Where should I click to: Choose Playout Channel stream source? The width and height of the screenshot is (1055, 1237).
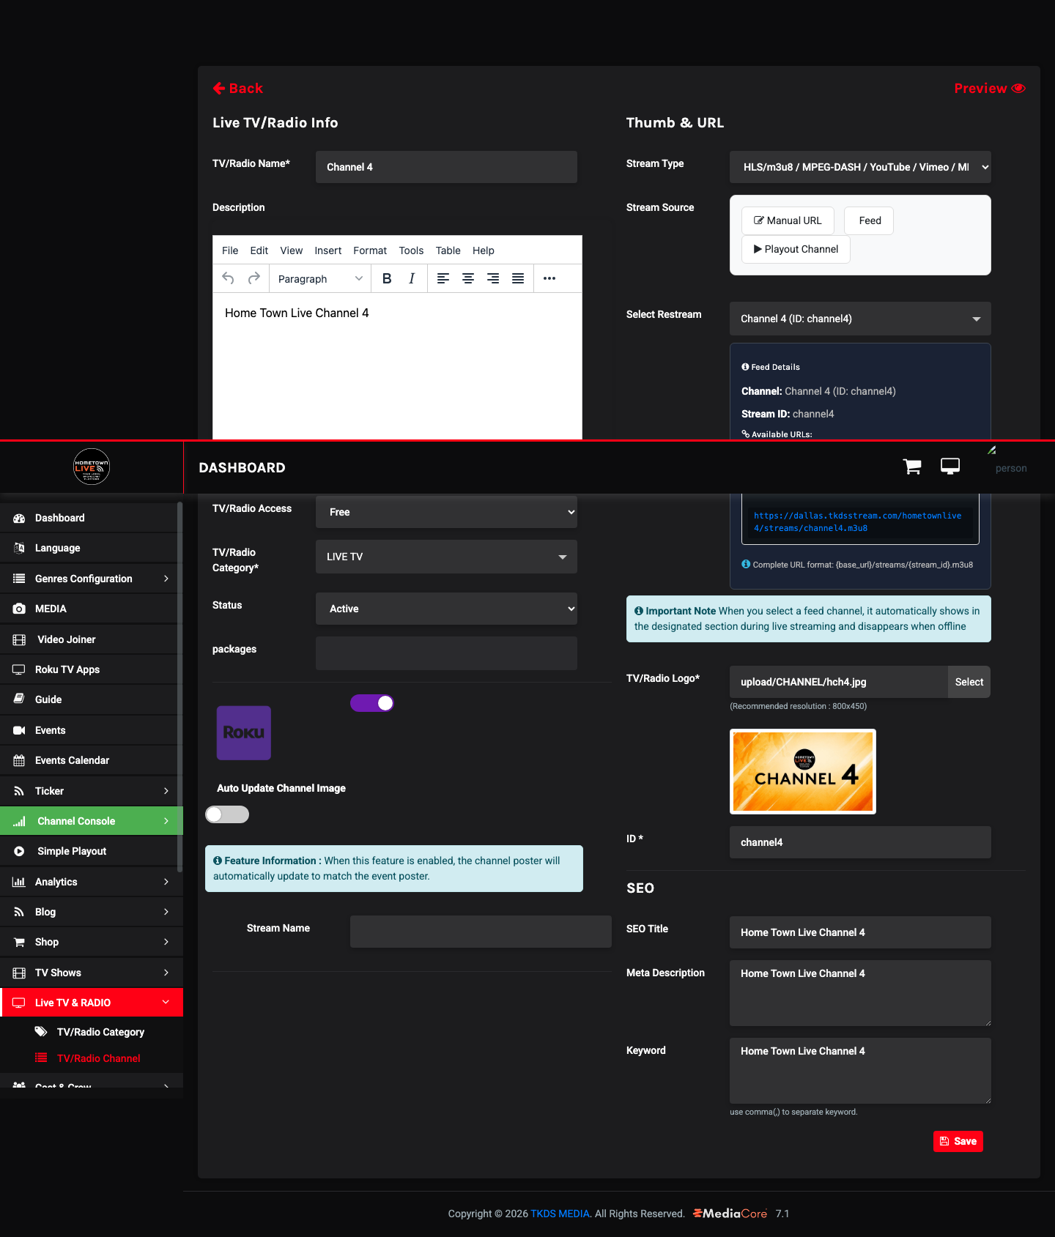coord(796,249)
